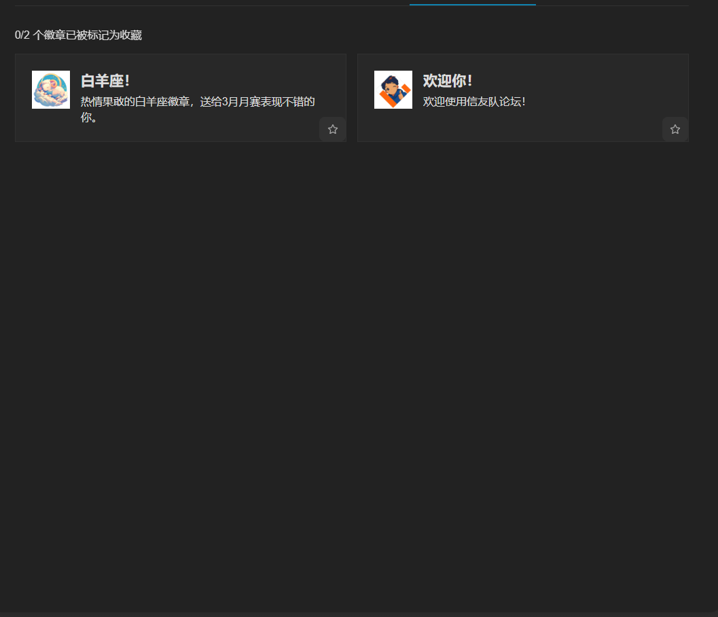The width and height of the screenshot is (718, 617).
Task: Open the 欢迎你! badge title
Action: (x=448, y=81)
